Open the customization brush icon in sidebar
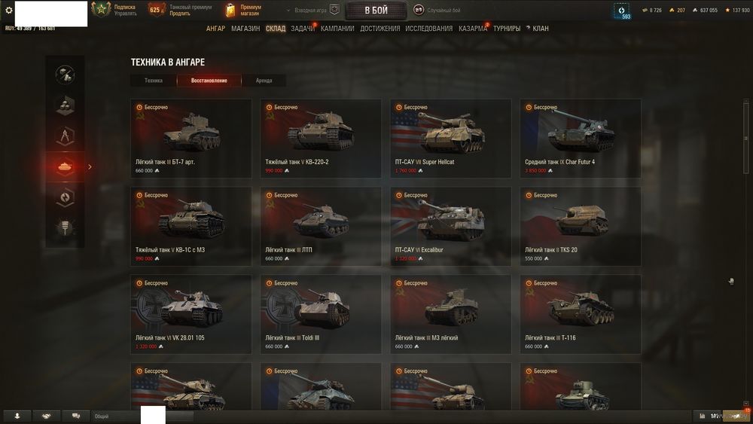 point(65,227)
